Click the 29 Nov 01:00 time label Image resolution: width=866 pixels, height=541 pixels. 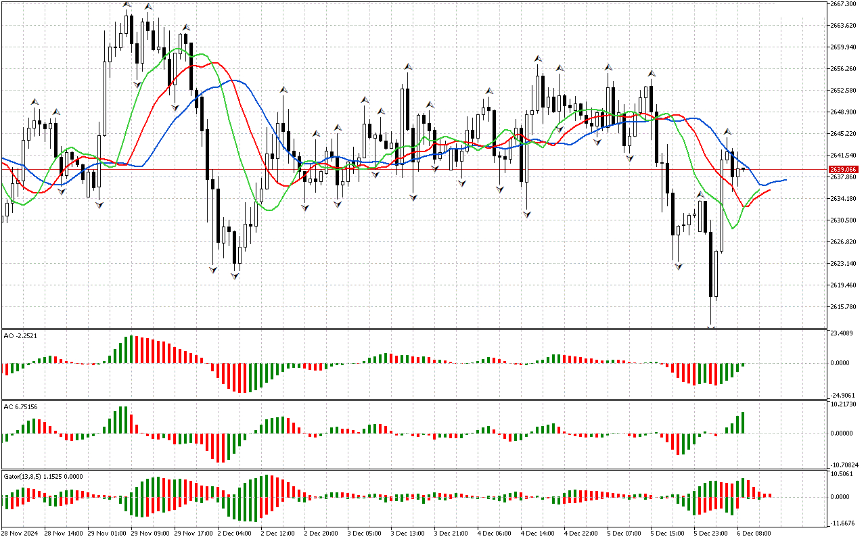[x=106, y=534]
